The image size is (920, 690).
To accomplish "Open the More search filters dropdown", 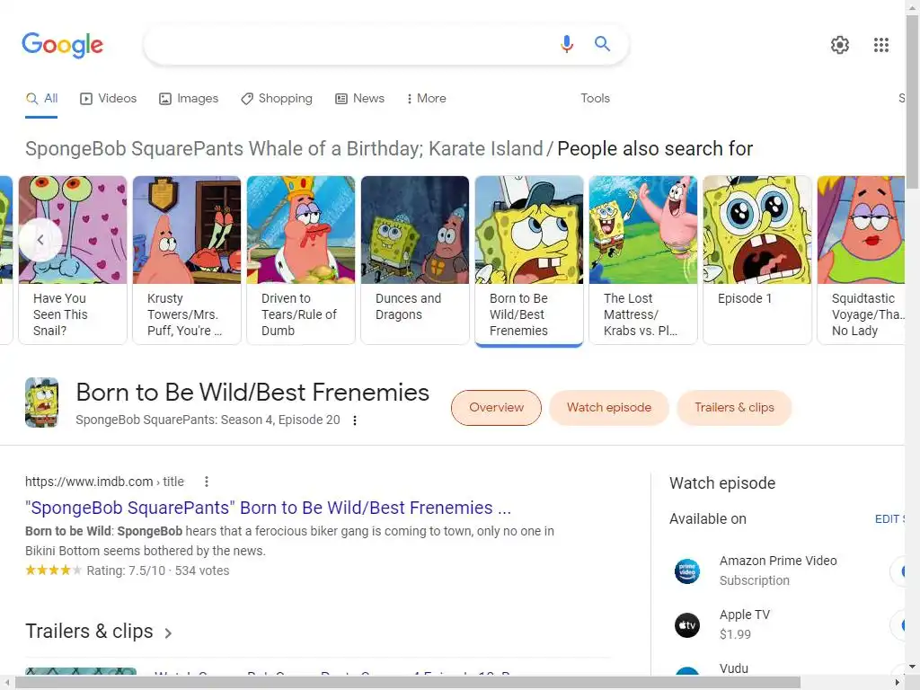I will [426, 99].
